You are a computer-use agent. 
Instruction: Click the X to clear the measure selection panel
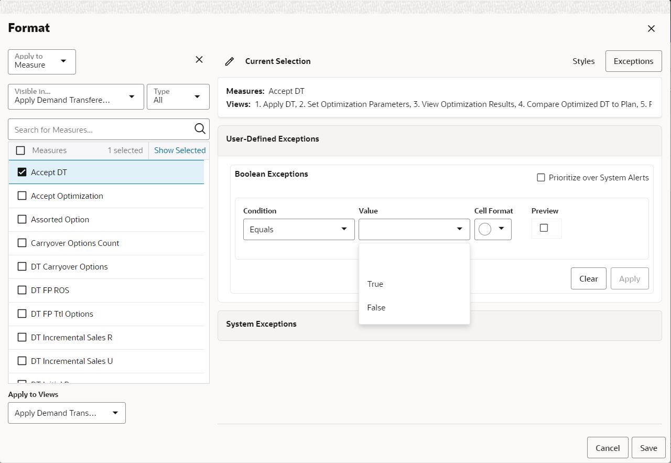point(199,59)
